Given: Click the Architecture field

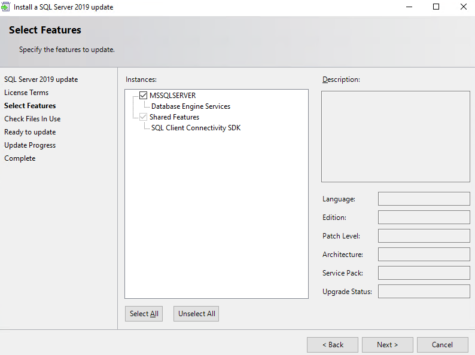Looking at the screenshot, I should tap(424, 254).
